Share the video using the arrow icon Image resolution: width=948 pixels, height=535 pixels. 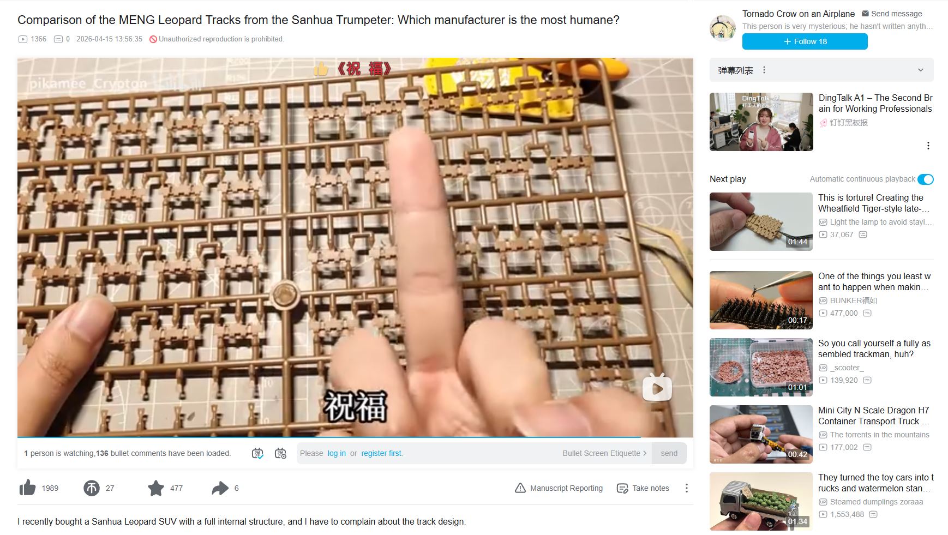[220, 488]
